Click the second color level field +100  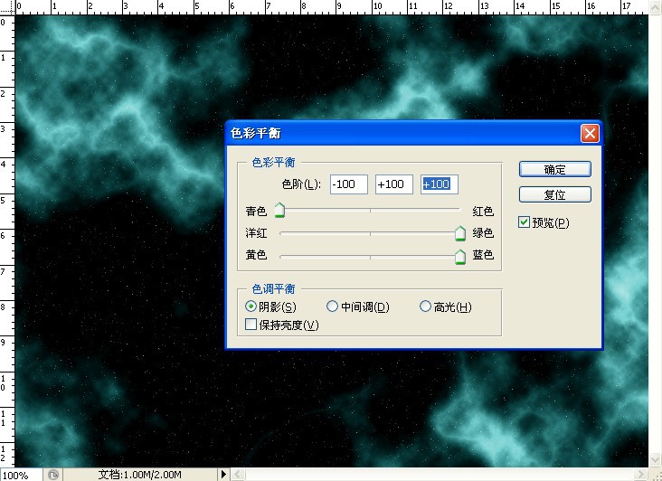click(x=394, y=184)
